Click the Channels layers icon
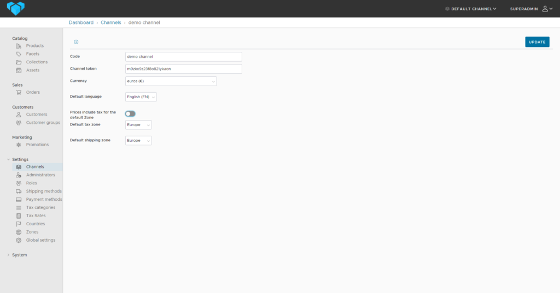 [x=19, y=167]
